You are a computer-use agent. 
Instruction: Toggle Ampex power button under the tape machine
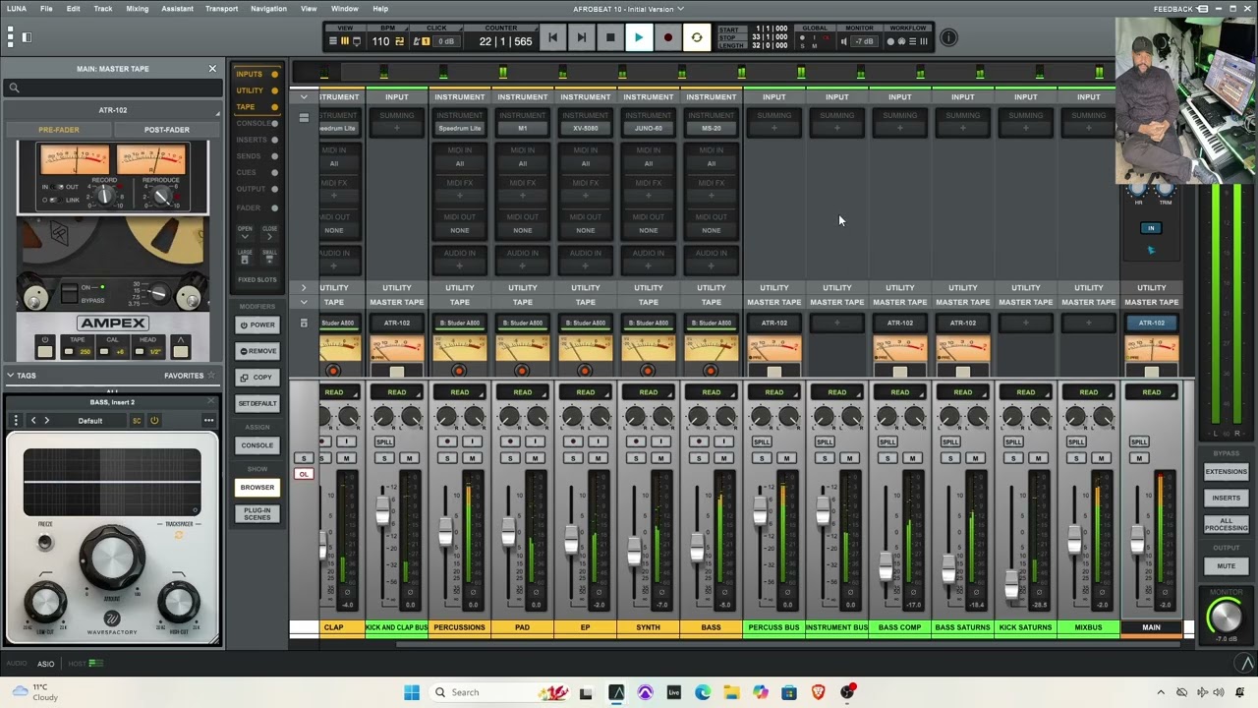point(44,346)
